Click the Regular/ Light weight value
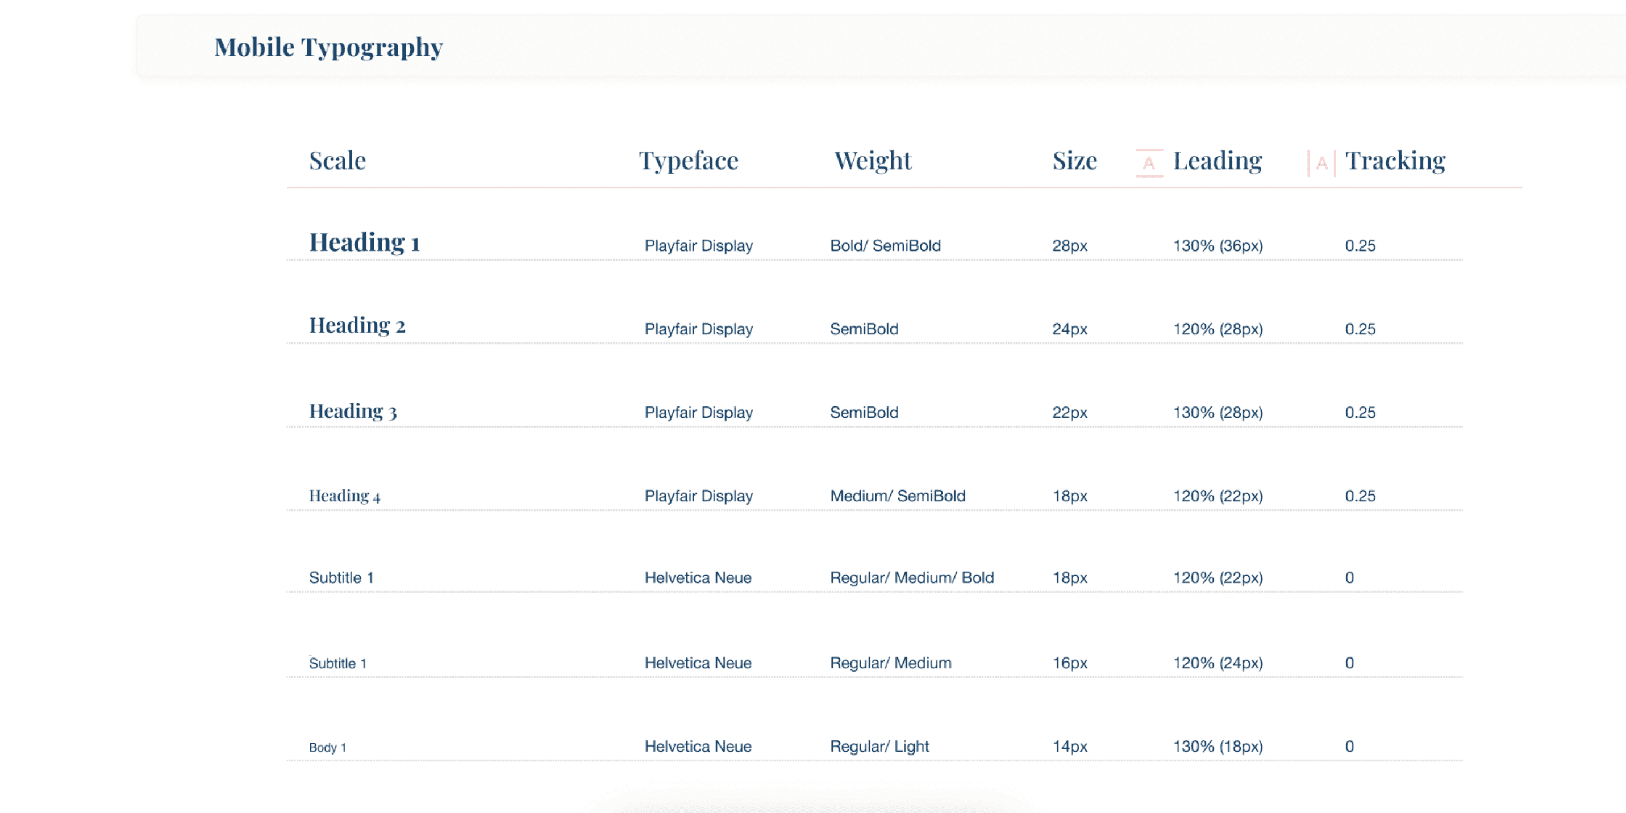The width and height of the screenshot is (1626, 813). click(x=879, y=746)
